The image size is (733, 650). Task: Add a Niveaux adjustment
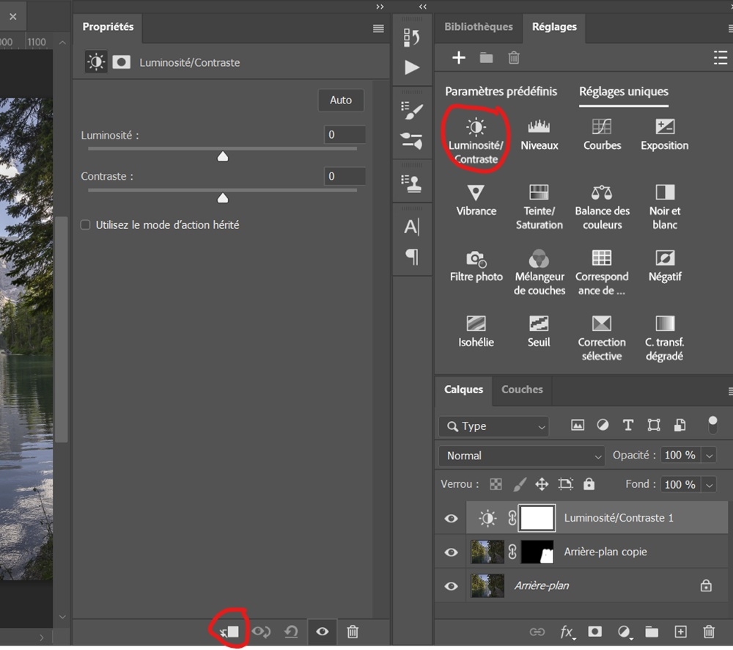pos(539,135)
